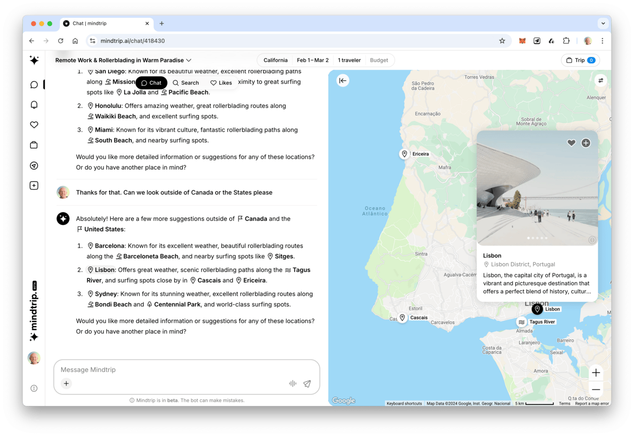Image resolution: width=634 pixels, height=436 pixels.
Task: Open the Centennial Park link
Action: pyautogui.click(x=173, y=305)
